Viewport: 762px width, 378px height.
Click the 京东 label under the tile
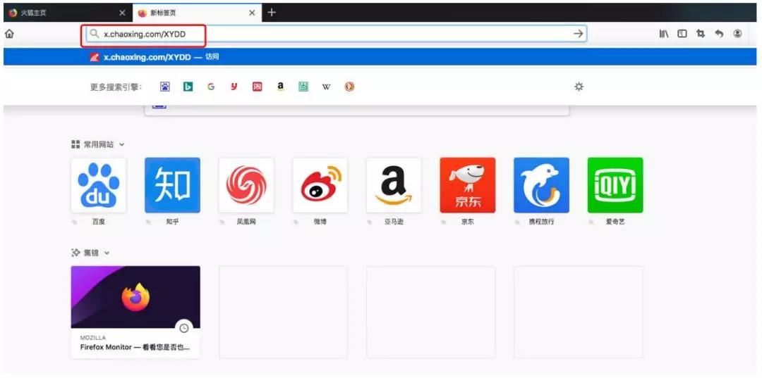[x=468, y=222]
